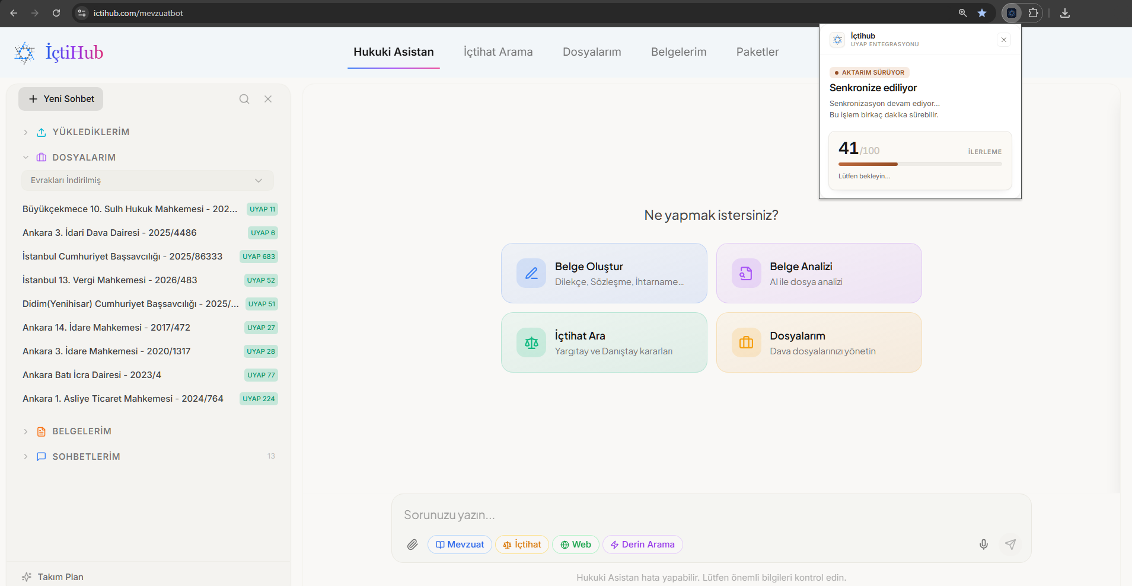View site information icon in address bar
This screenshot has height=586, width=1132.
[82, 13]
